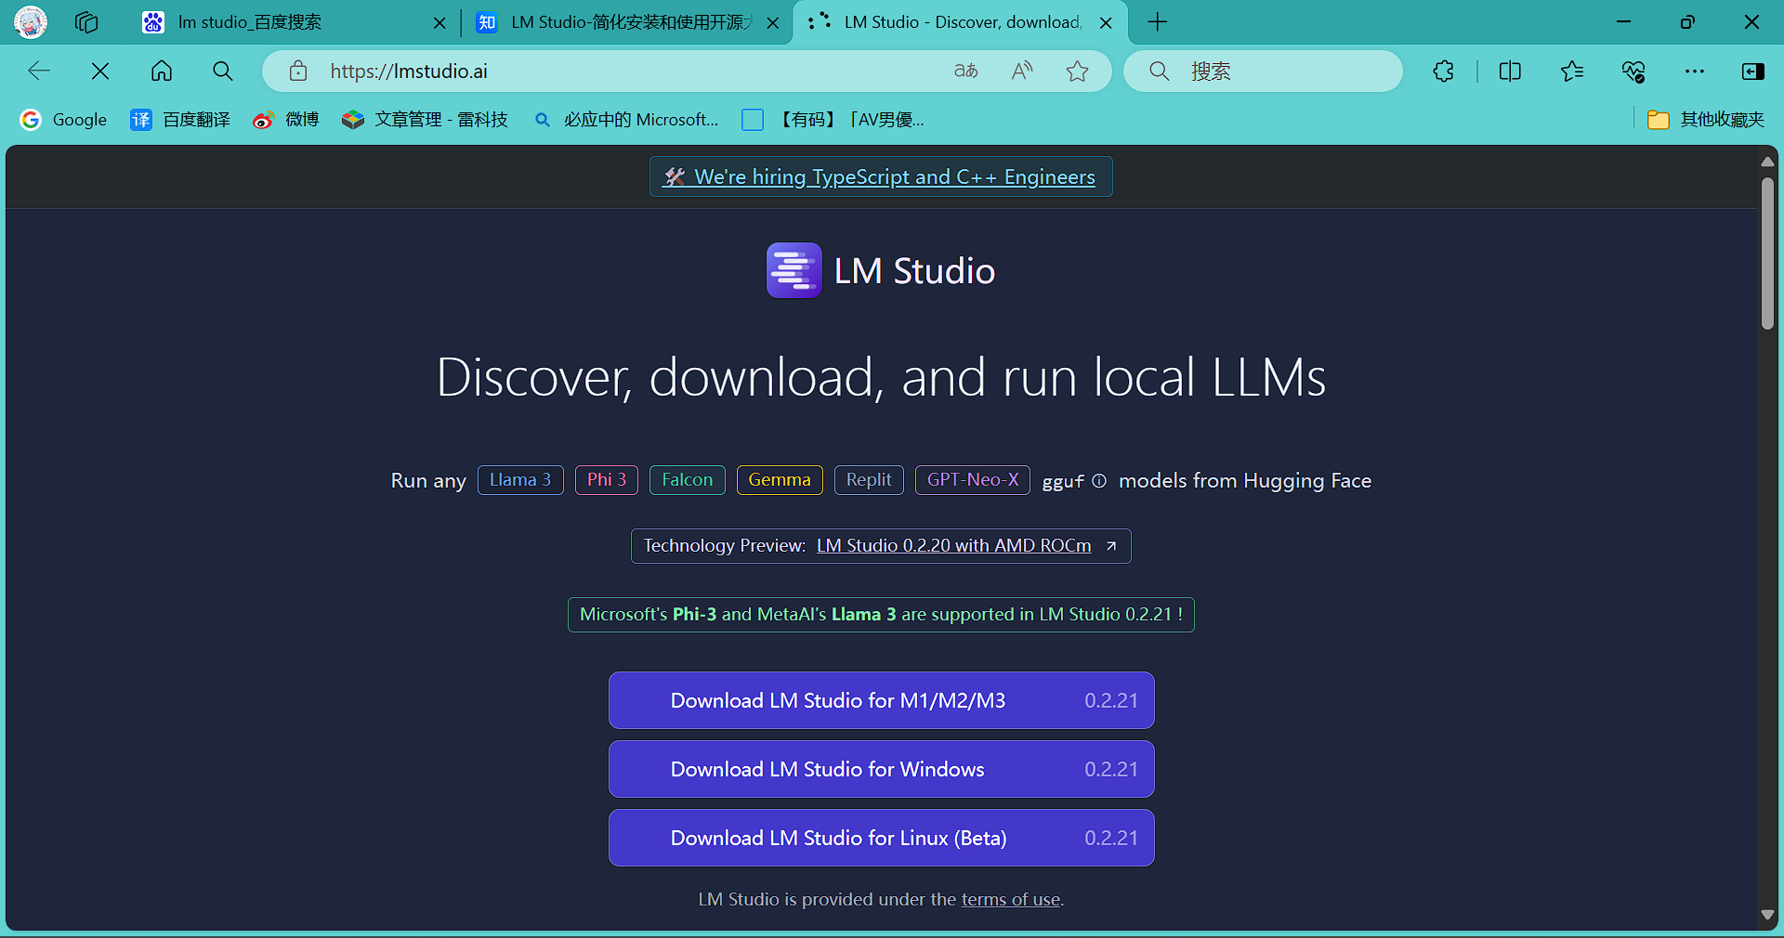Screen dimensions: 1784x938
Task: Open the read aloud icon
Action: 1022,71
